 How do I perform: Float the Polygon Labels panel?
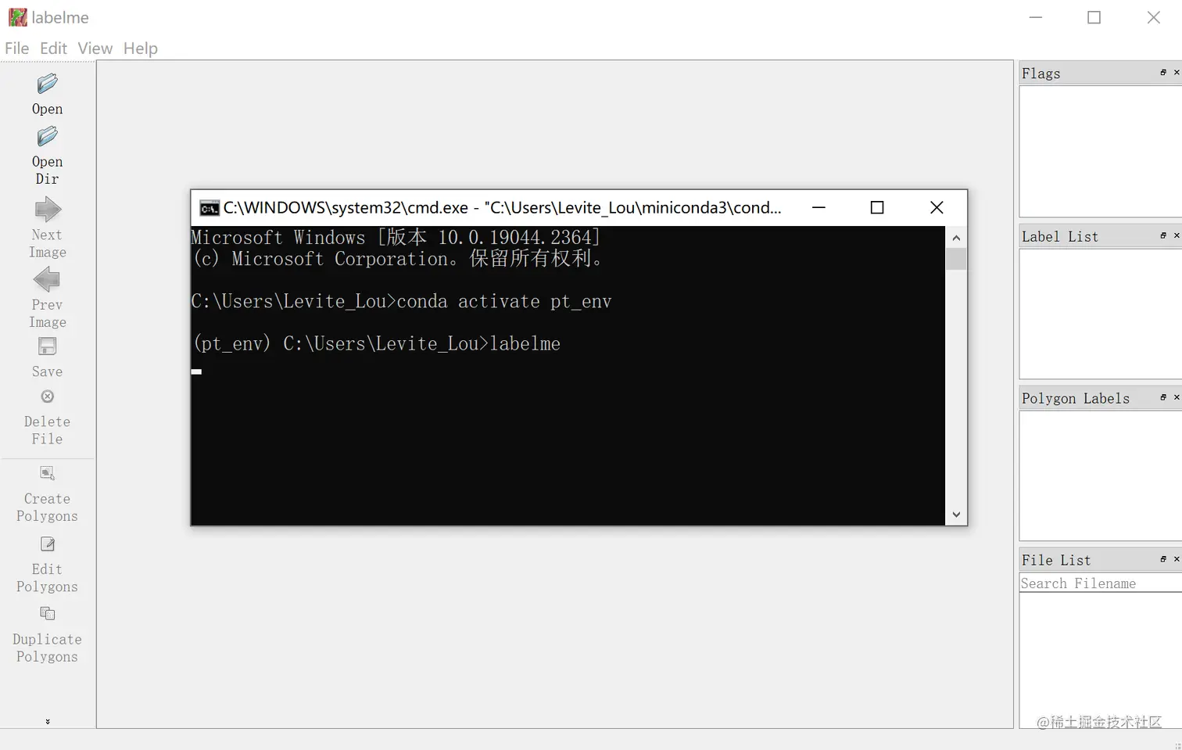point(1163,397)
